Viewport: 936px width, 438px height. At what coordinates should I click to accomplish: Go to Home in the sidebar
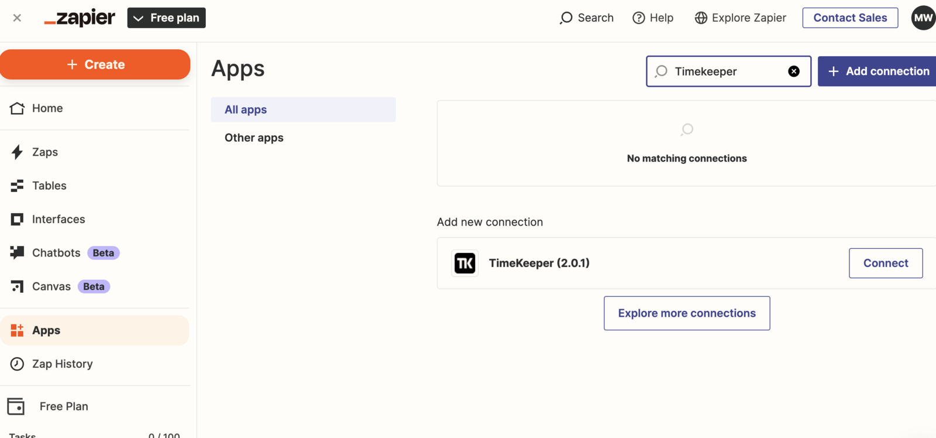pyautogui.click(x=95, y=108)
